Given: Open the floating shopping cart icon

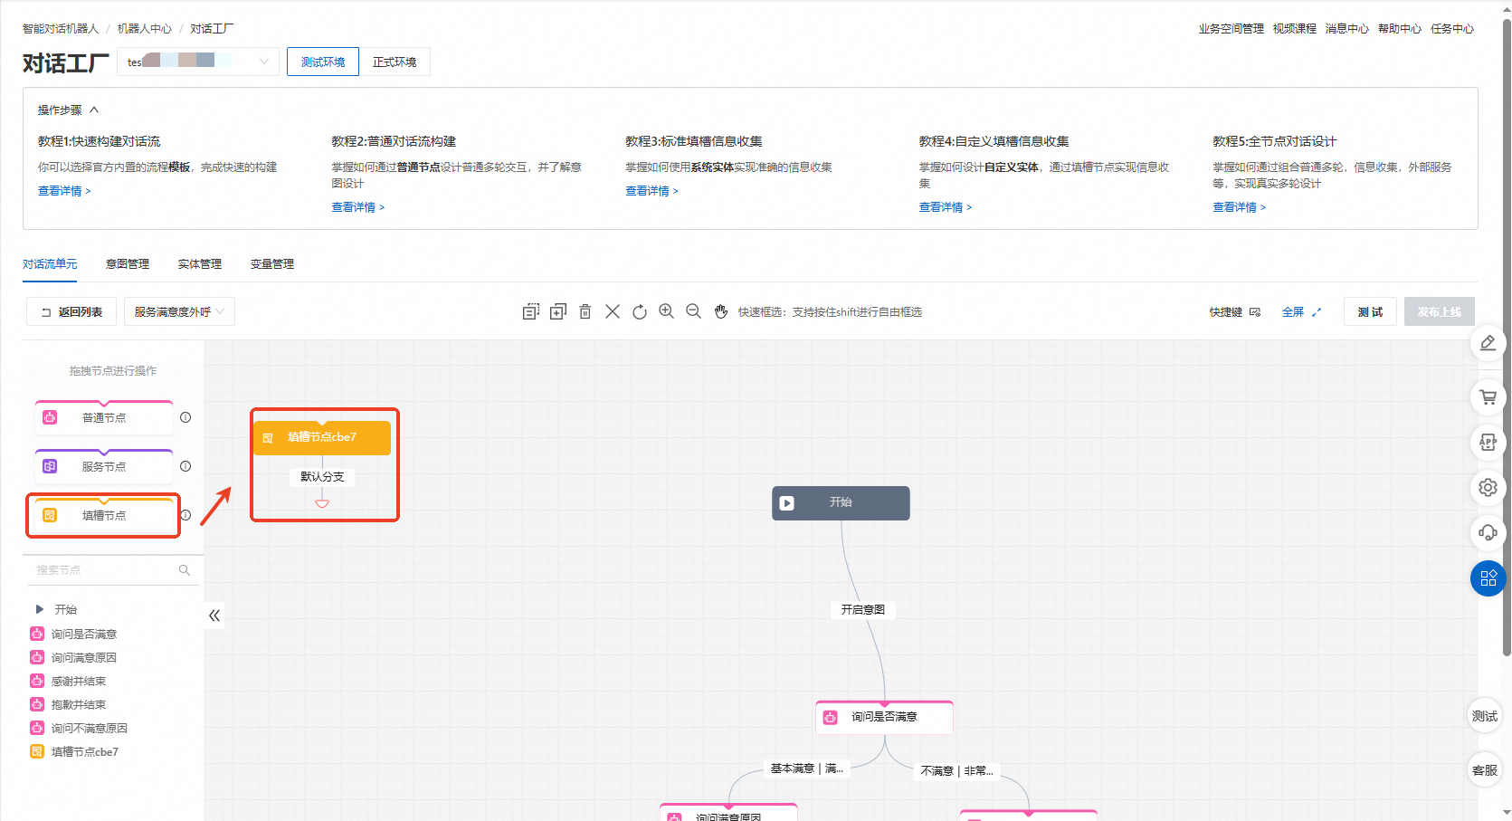Looking at the screenshot, I should [1488, 397].
